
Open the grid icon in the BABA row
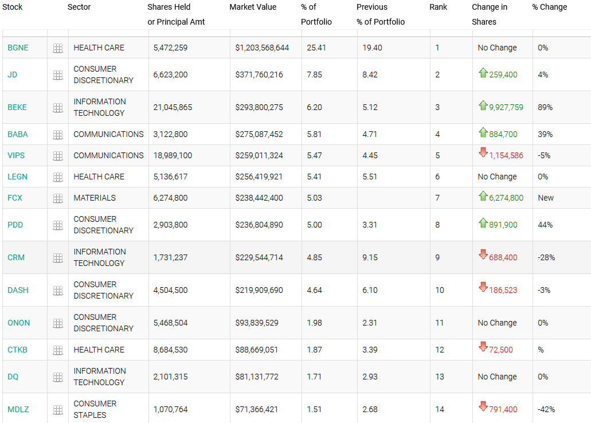58,135
